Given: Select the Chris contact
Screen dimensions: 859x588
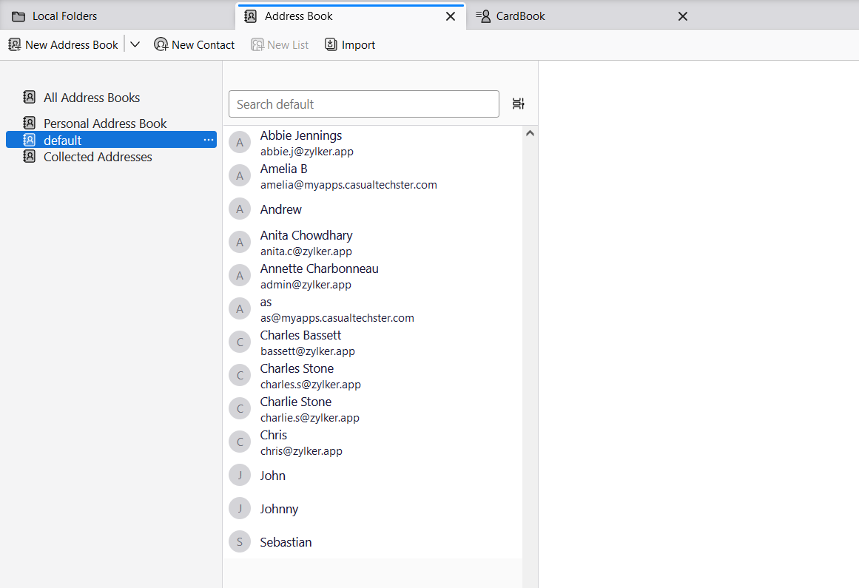Looking at the screenshot, I should [x=372, y=442].
